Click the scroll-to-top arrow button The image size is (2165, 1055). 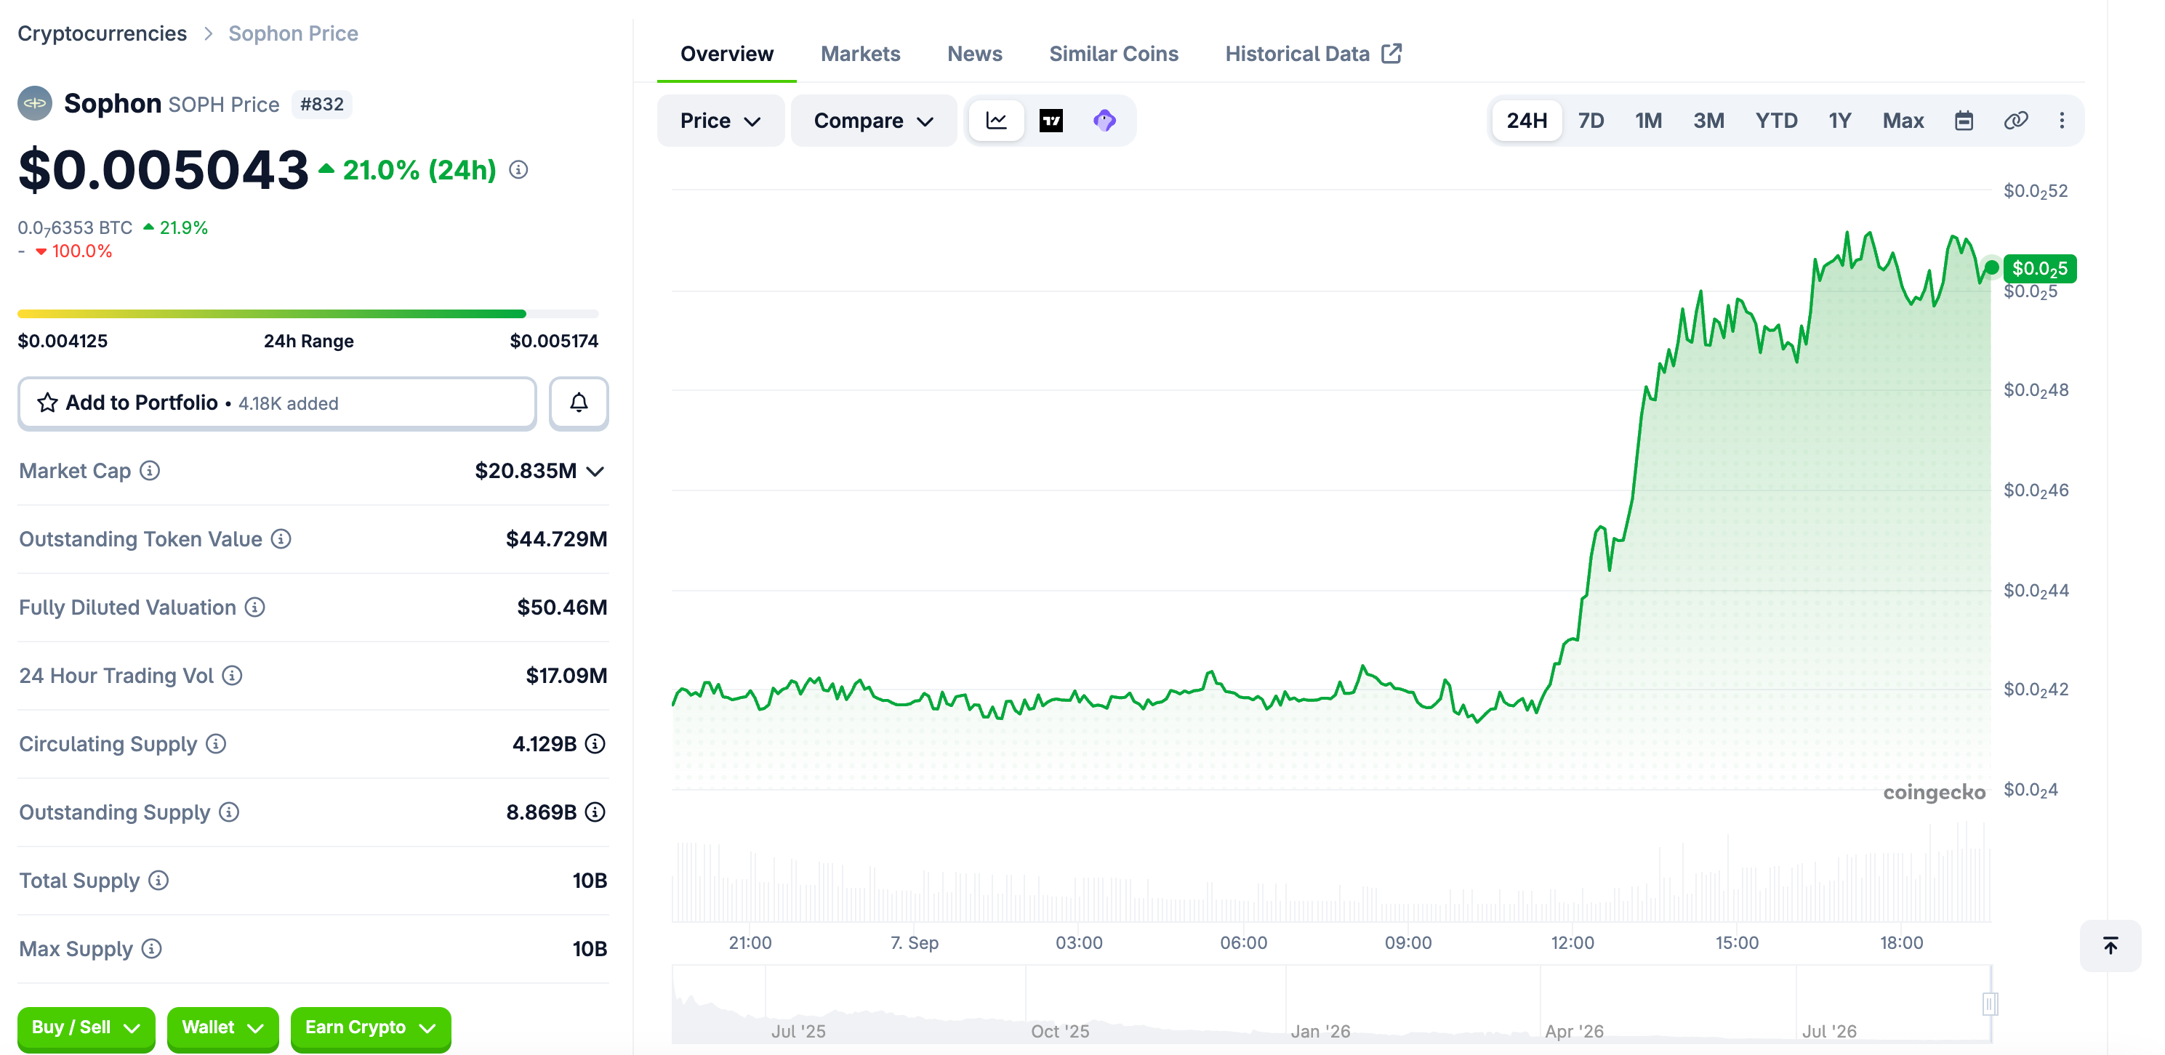coord(2110,946)
